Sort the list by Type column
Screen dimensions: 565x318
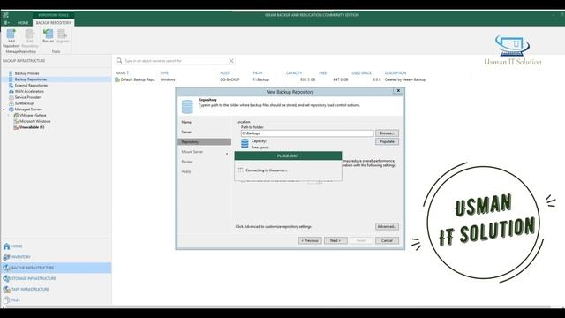[x=164, y=72]
